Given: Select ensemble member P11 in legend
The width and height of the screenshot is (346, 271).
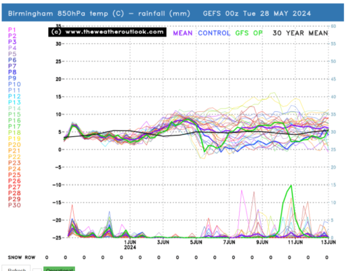Looking at the screenshot, I should (14, 90).
